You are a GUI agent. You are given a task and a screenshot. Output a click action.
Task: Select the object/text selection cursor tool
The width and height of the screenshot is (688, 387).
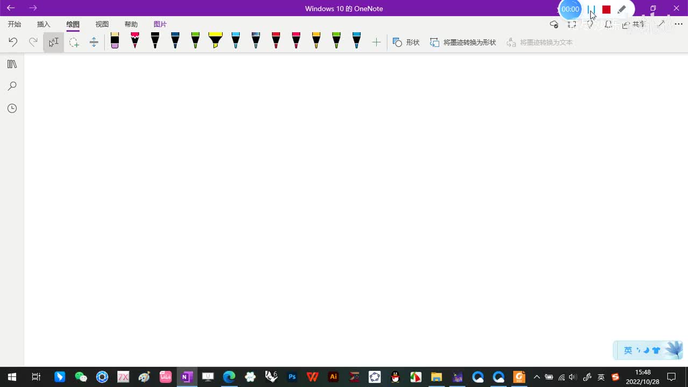click(54, 42)
